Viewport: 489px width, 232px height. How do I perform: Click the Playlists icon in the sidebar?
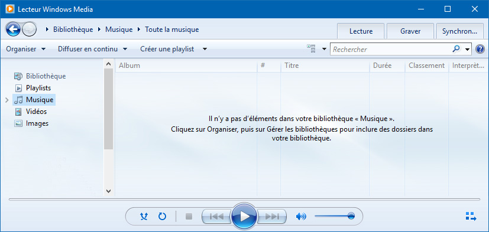pyautogui.click(x=18, y=88)
